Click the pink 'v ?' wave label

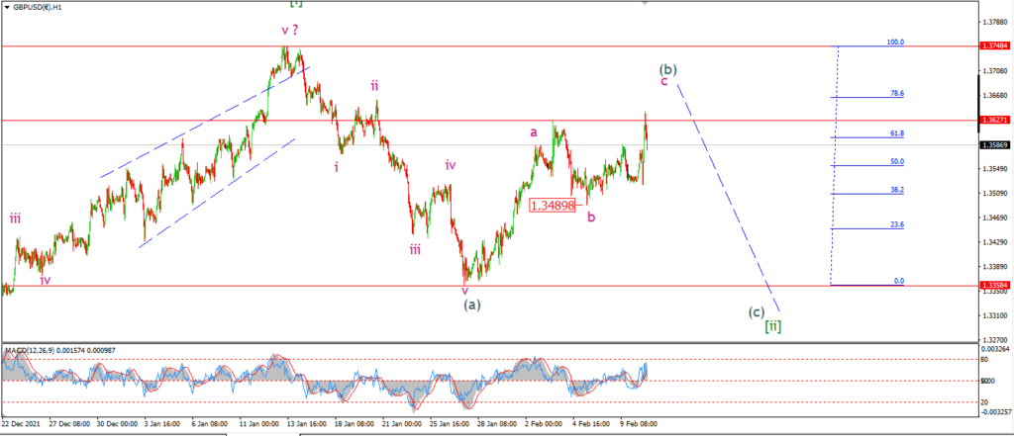click(290, 30)
